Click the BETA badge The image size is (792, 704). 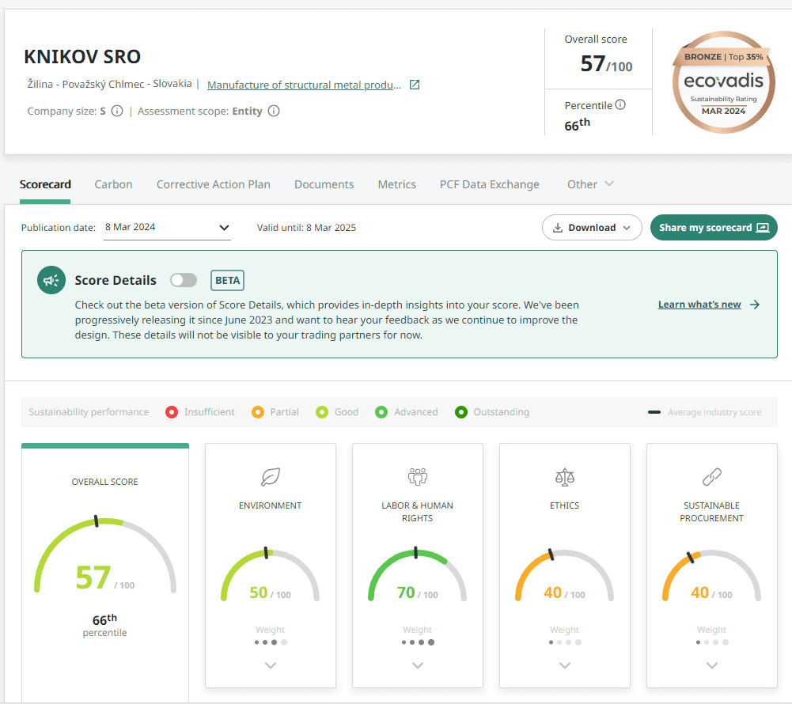tap(227, 280)
